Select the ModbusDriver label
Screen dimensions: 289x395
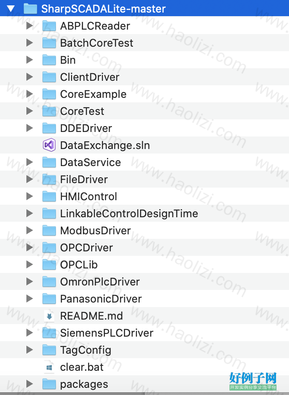point(95,231)
